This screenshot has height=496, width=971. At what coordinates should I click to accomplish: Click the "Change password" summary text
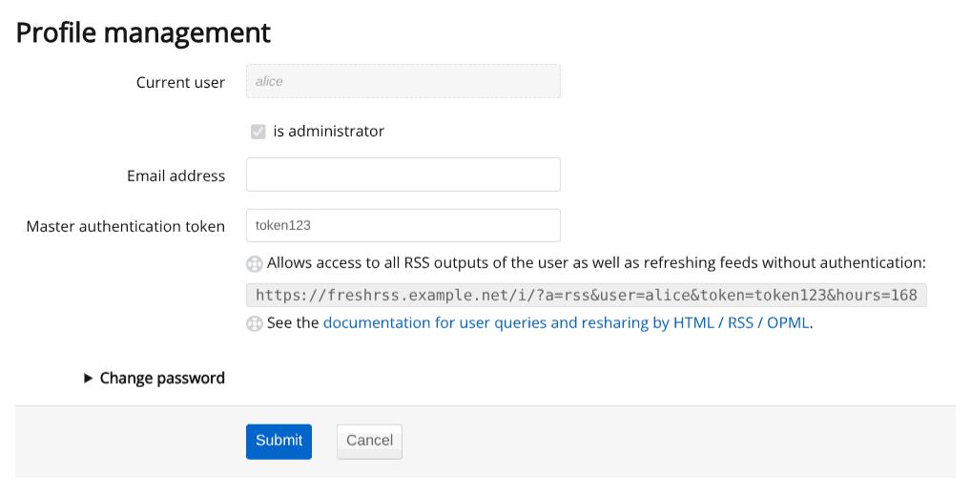click(162, 379)
